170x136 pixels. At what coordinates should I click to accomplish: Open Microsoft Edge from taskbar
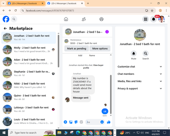[78, 133]
